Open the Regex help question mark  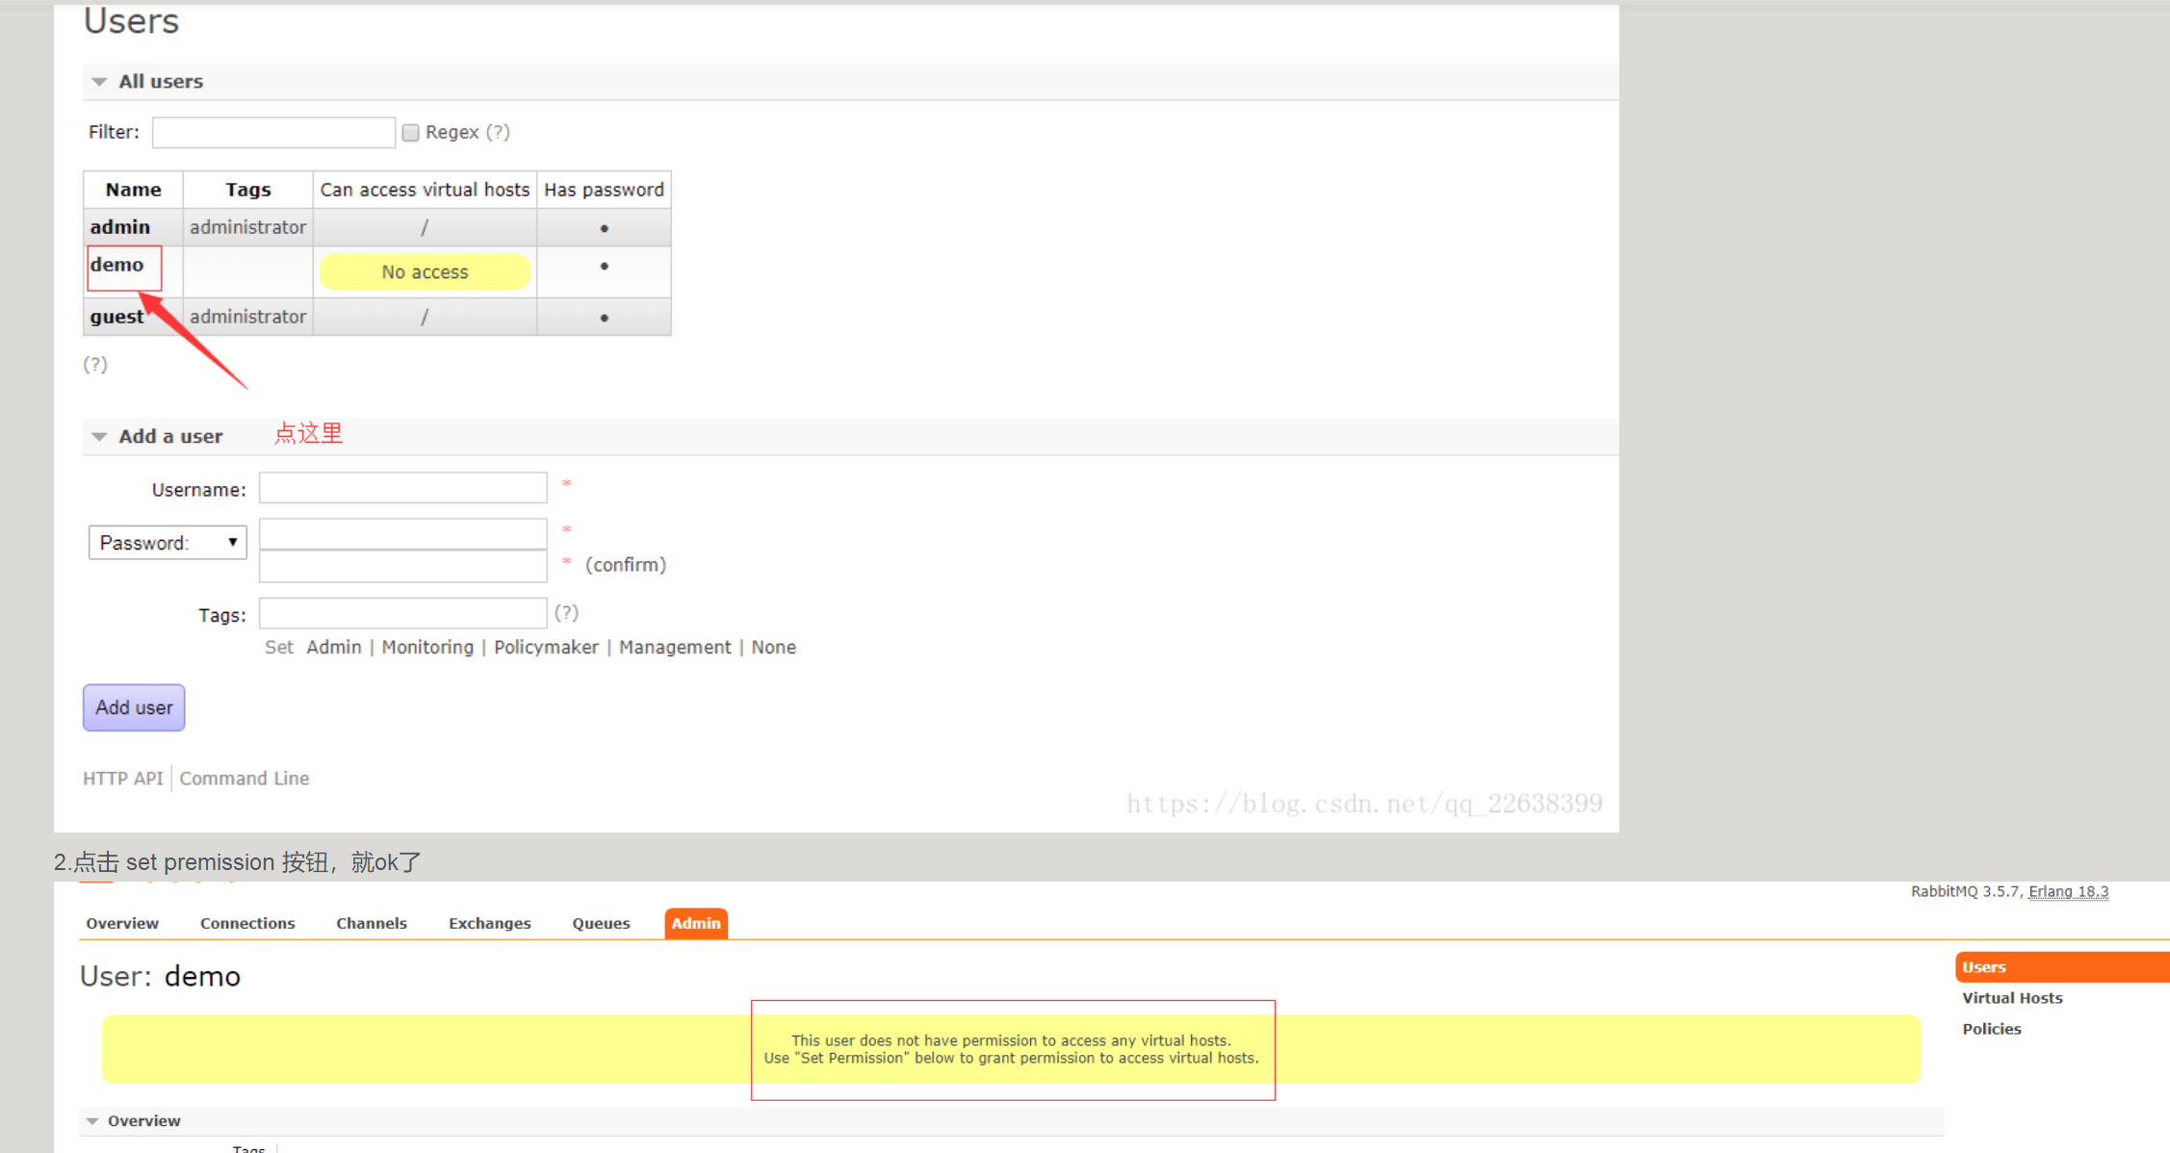(x=498, y=133)
